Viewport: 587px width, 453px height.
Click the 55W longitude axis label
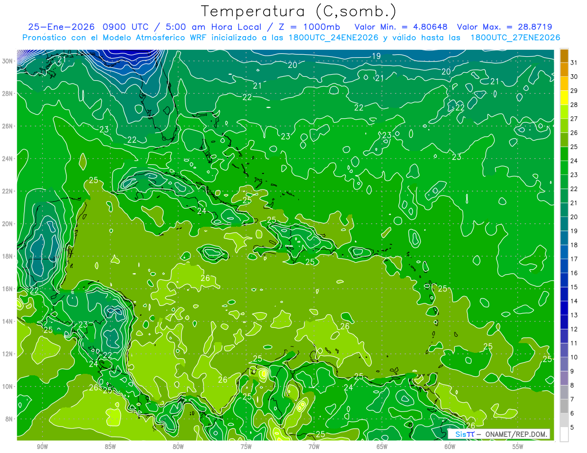tap(518, 447)
